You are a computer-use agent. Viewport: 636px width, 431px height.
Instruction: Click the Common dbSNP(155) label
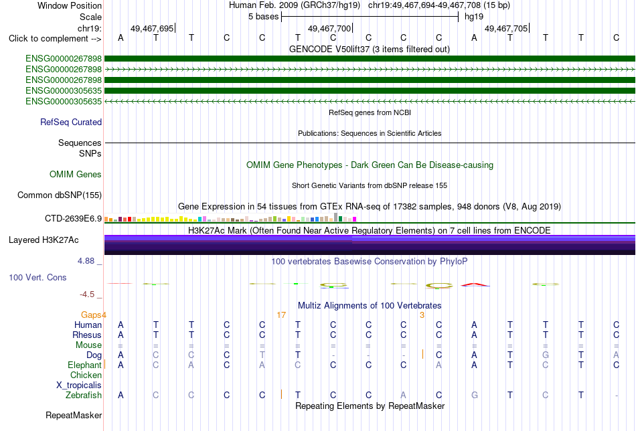coord(59,195)
